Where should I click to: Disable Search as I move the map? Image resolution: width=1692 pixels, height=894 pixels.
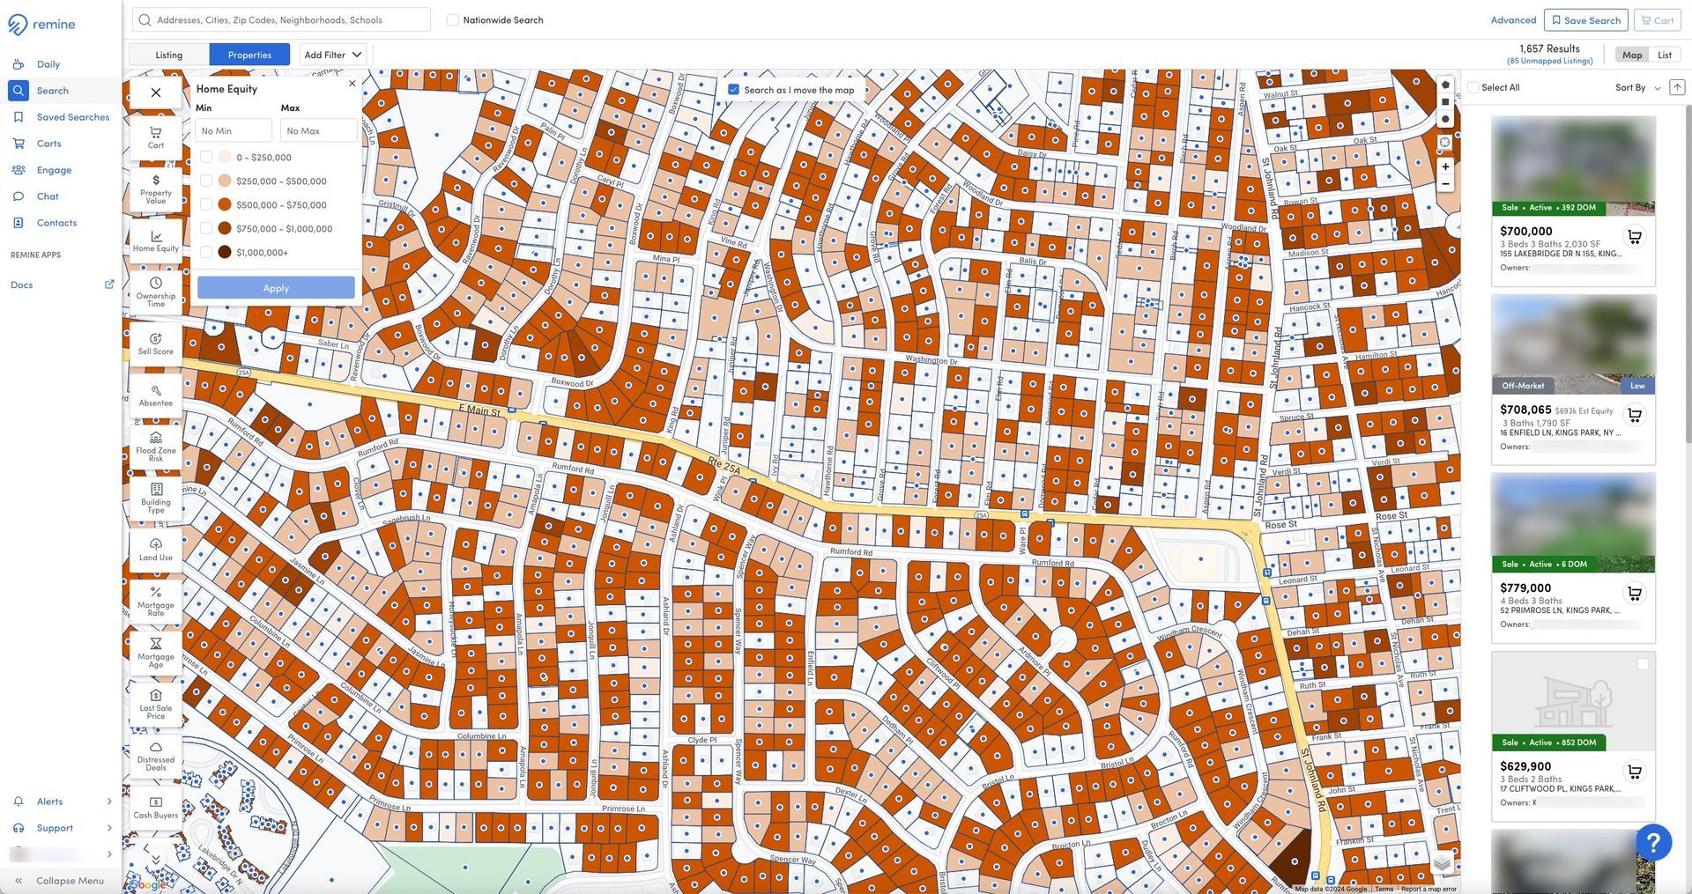[x=732, y=89]
